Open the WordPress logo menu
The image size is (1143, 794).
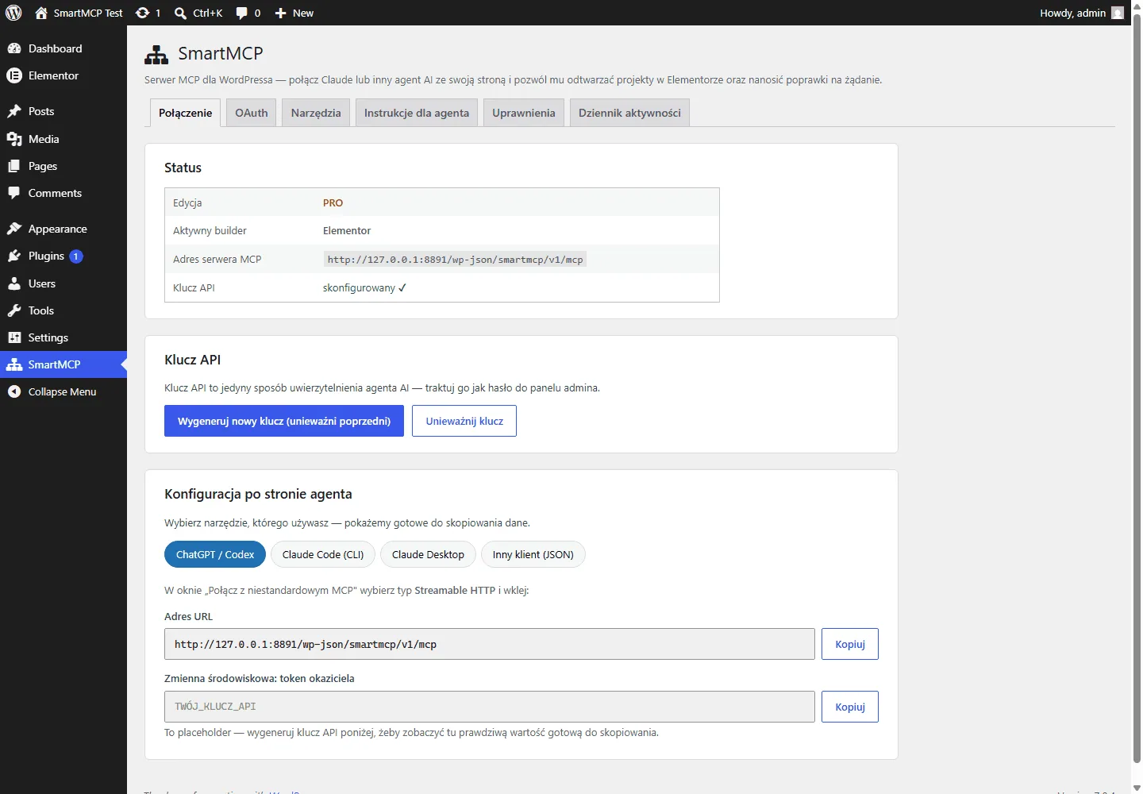13,13
